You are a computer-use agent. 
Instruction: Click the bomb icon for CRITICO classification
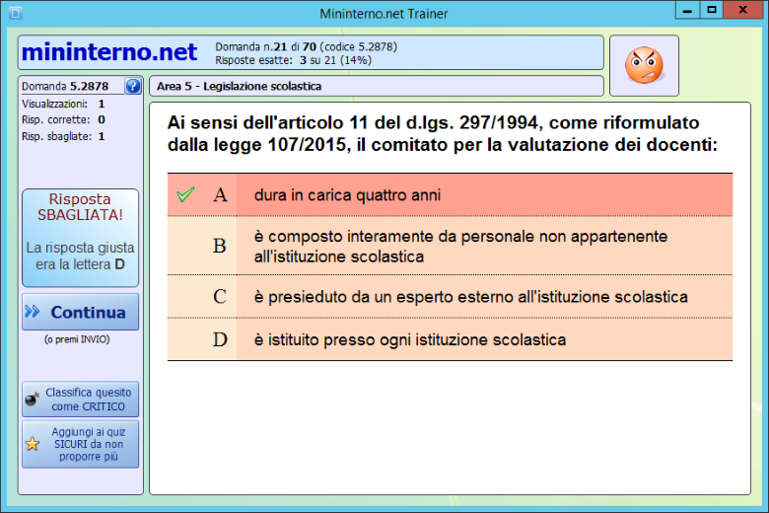[x=33, y=400]
